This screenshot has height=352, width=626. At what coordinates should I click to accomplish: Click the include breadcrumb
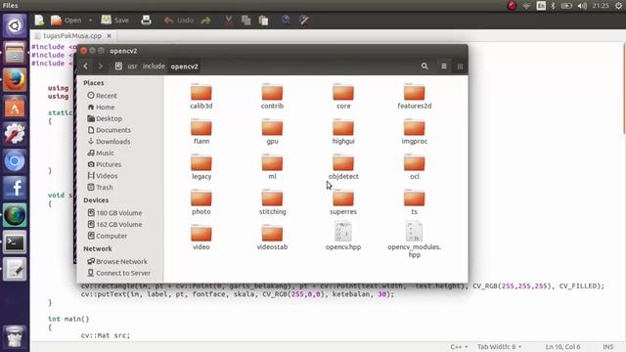(x=154, y=66)
